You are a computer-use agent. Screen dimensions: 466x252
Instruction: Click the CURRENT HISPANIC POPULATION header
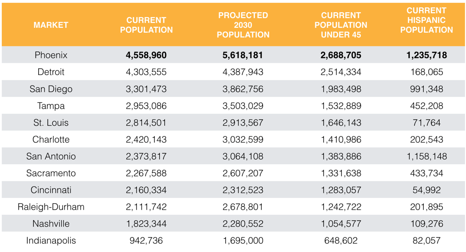tap(426, 20)
